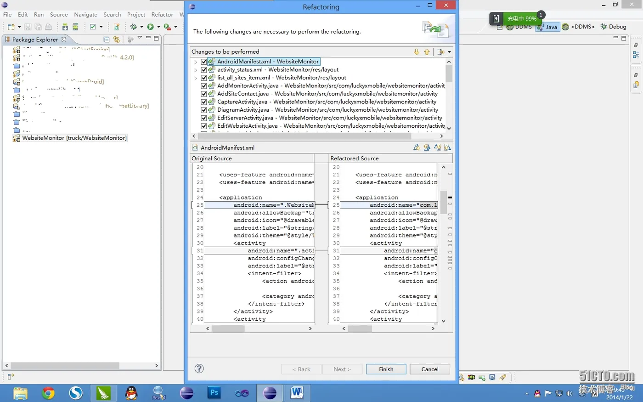Open the File menu
Viewport: 643px width, 402px height.
(7, 15)
